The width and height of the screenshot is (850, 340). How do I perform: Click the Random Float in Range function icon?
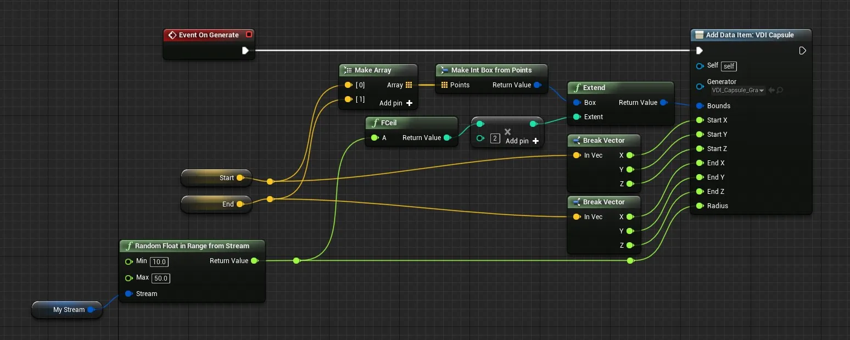pyautogui.click(x=128, y=246)
